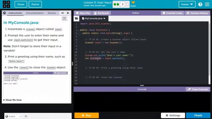Screen dimensions: 212x119
Task: Click the System.out.print line 11
Action: 109,55
